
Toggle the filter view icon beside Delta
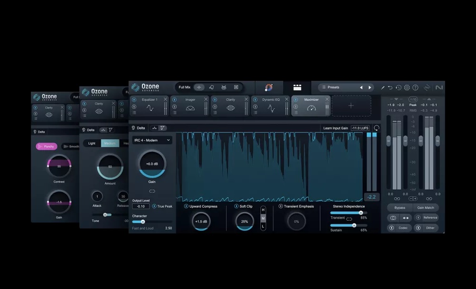click(x=162, y=128)
